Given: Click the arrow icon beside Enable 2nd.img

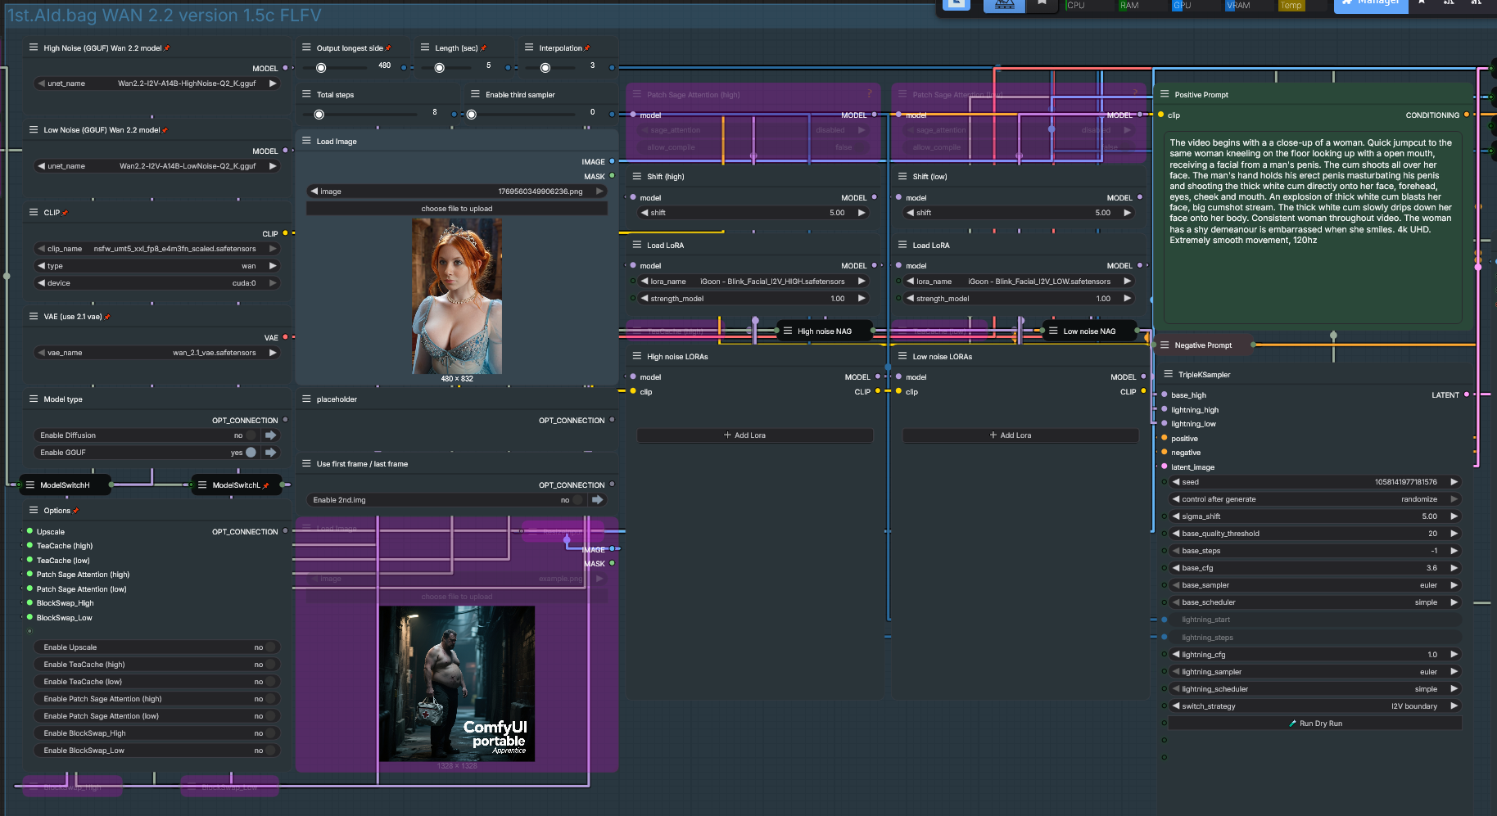Looking at the screenshot, I should tap(597, 500).
